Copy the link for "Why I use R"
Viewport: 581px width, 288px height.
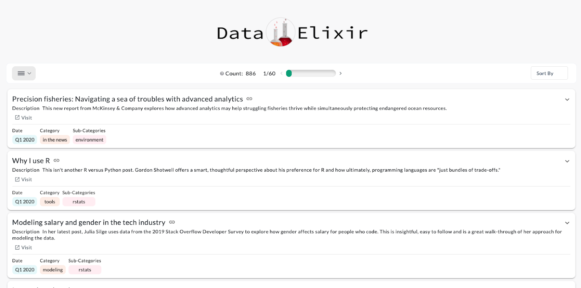(56, 160)
